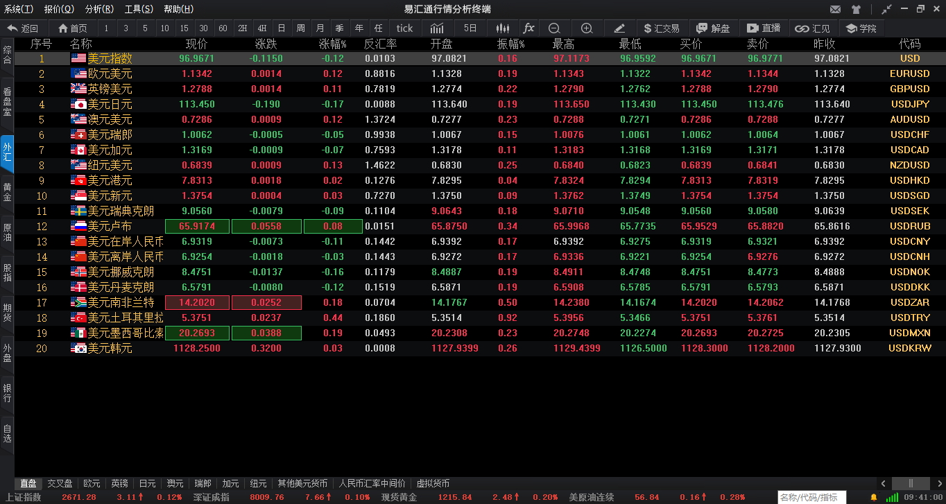The image size is (946, 504).
Task: Select the 60-minute period button
Action: click(x=223, y=28)
